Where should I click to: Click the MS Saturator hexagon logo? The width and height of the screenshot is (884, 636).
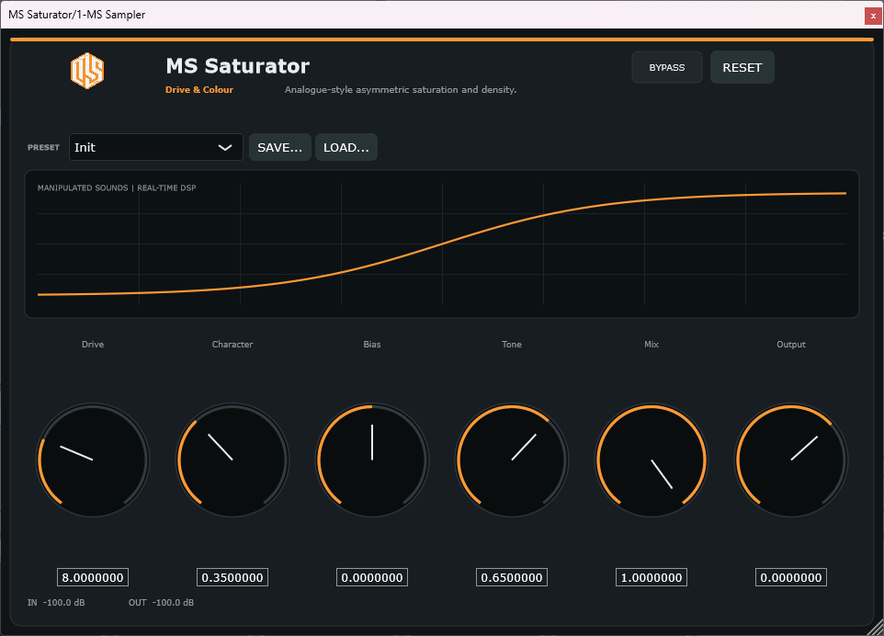(87, 71)
